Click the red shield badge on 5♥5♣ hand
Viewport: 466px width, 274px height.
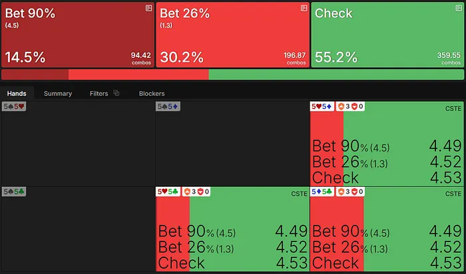(201, 192)
